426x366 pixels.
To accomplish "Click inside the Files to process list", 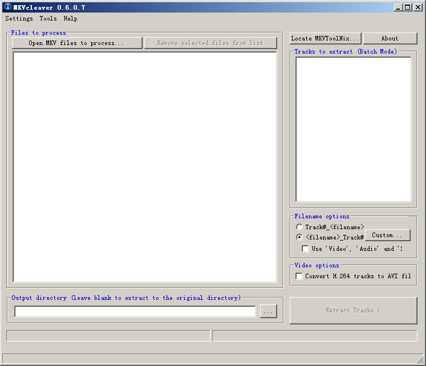I will click(x=145, y=167).
